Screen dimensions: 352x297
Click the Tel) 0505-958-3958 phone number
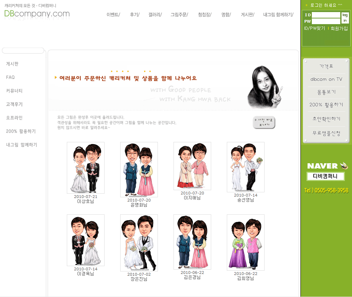click(x=326, y=191)
